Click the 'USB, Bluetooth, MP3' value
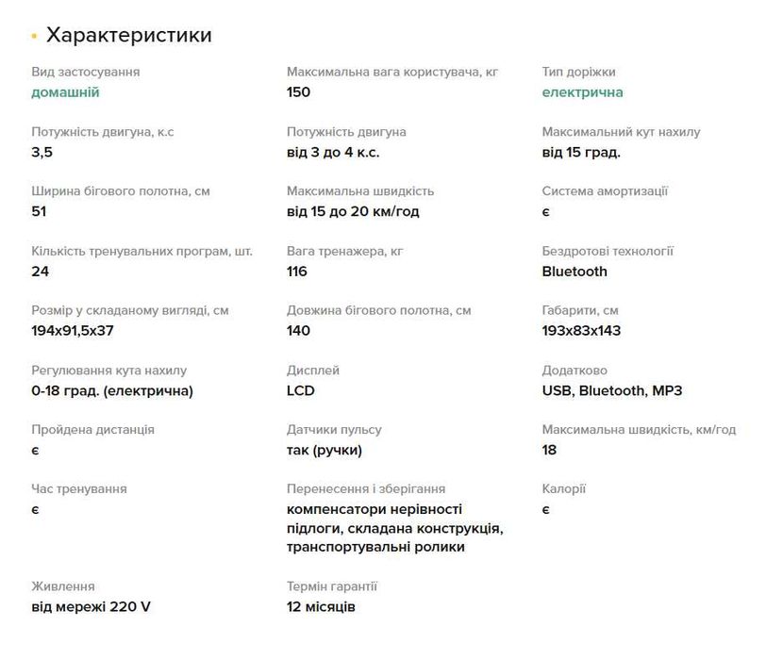Viewport: 766px width, 660px height. point(612,391)
